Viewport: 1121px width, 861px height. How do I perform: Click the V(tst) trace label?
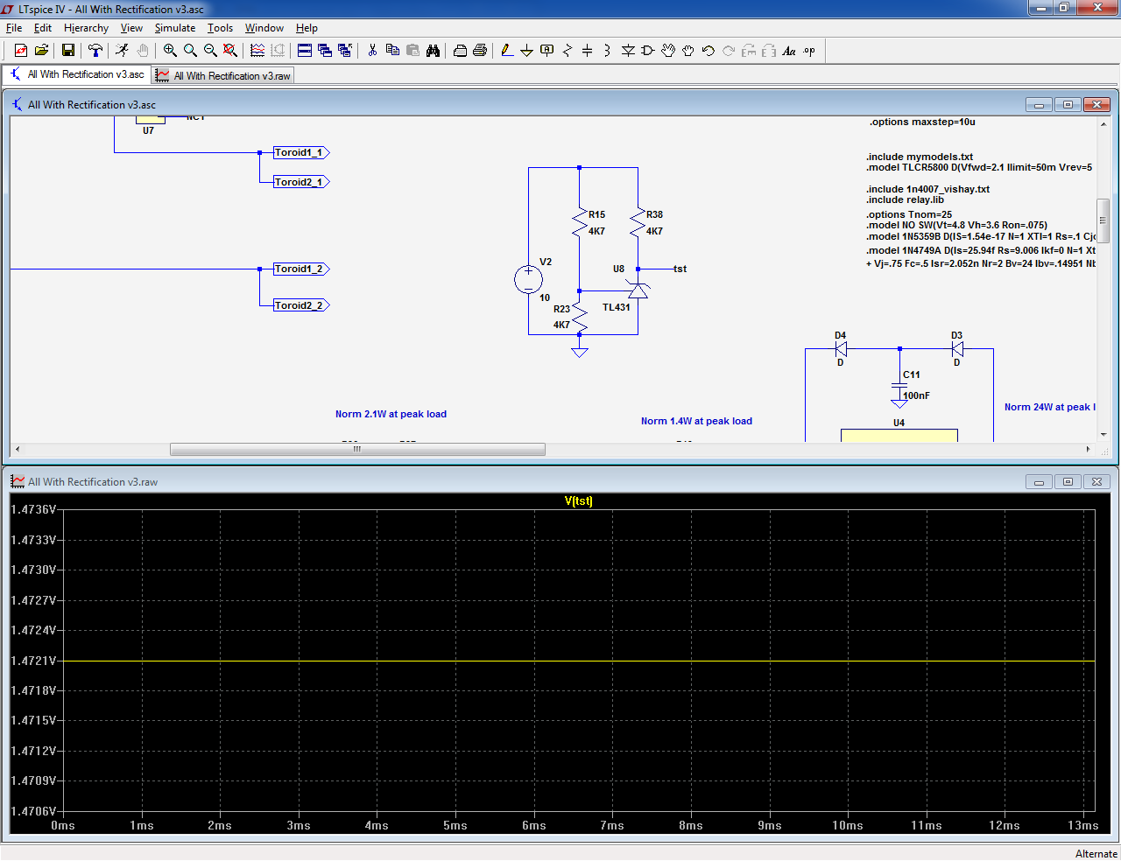click(579, 501)
